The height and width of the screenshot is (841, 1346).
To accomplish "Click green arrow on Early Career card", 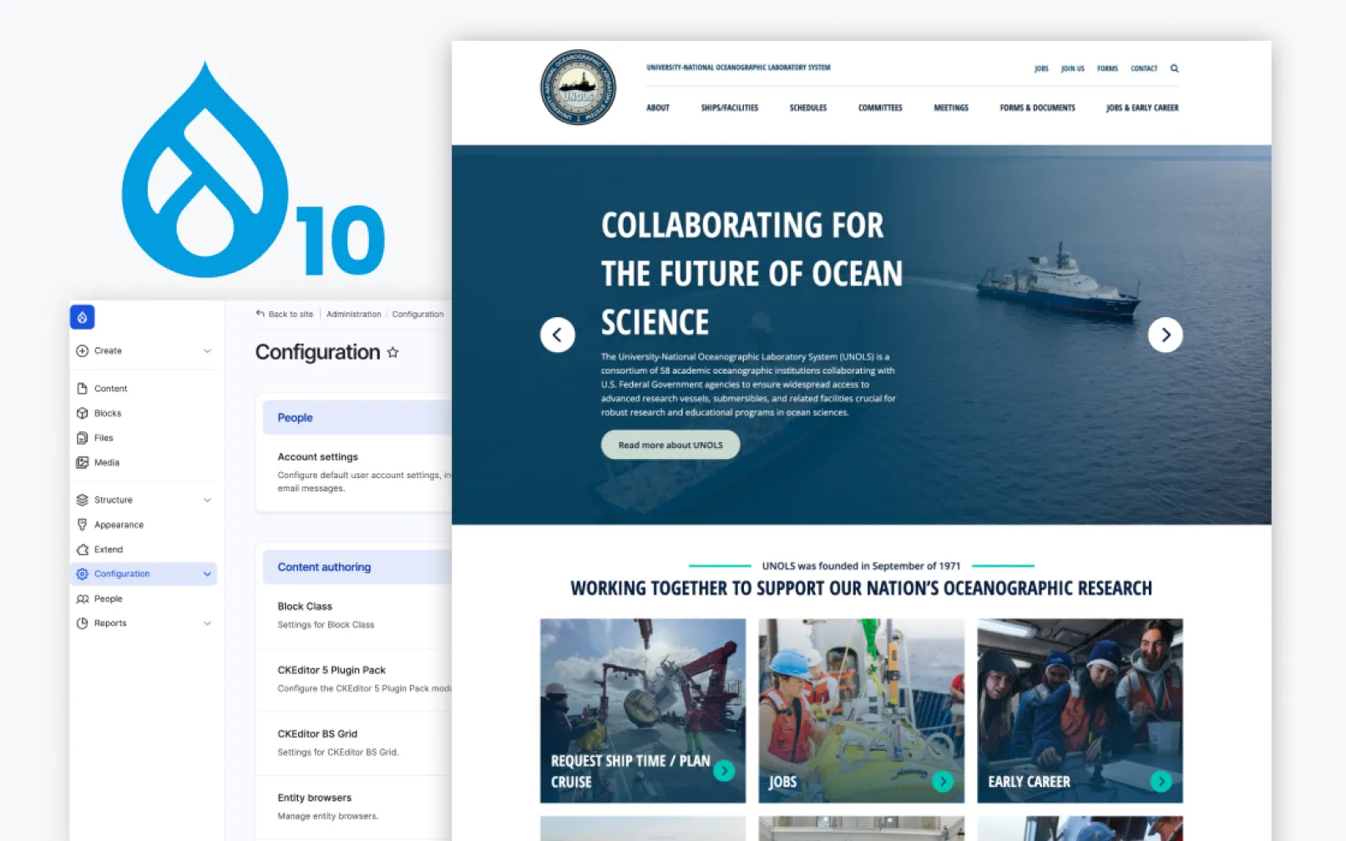I will [1160, 781].
